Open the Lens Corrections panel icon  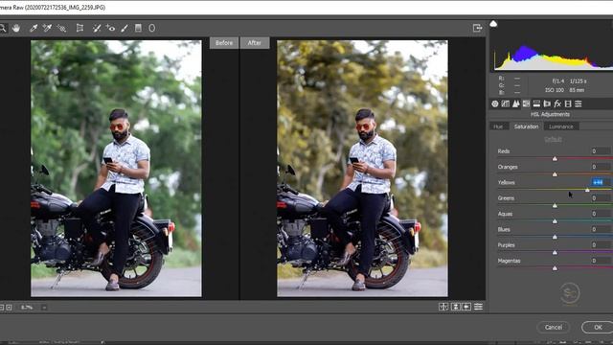pyautogui.click(x=547, y=103)
